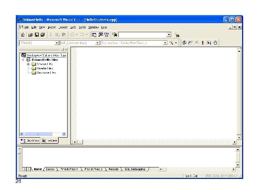Click inside the Find text input field
The image size is (259, 194).
click(142, 35)
